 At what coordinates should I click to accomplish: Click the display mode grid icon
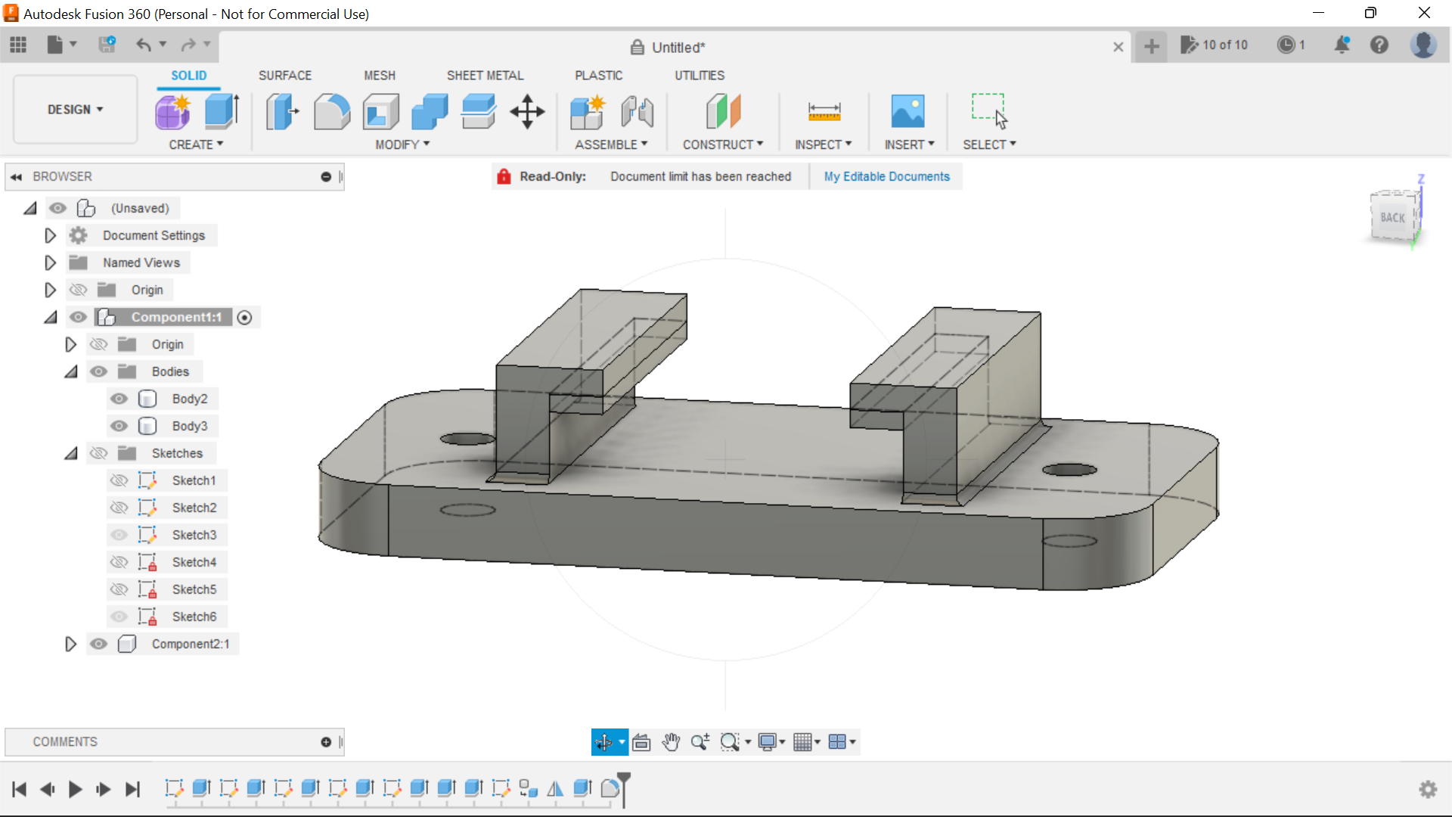pyautogui.click(x=805, y=741)
